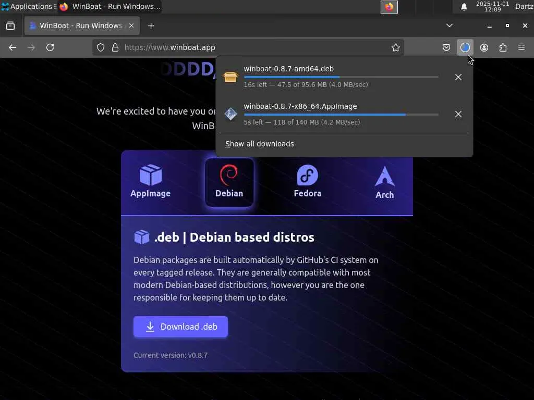Viewport: 534px width, 400px height.
Task: Select the WinBoat - Run Windows tab
Action: pos(82,26)
